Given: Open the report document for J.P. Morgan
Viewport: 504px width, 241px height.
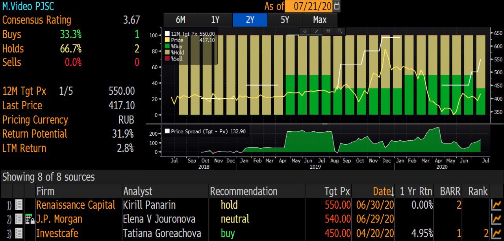Looking at the screenshot, I should (19, 219).
